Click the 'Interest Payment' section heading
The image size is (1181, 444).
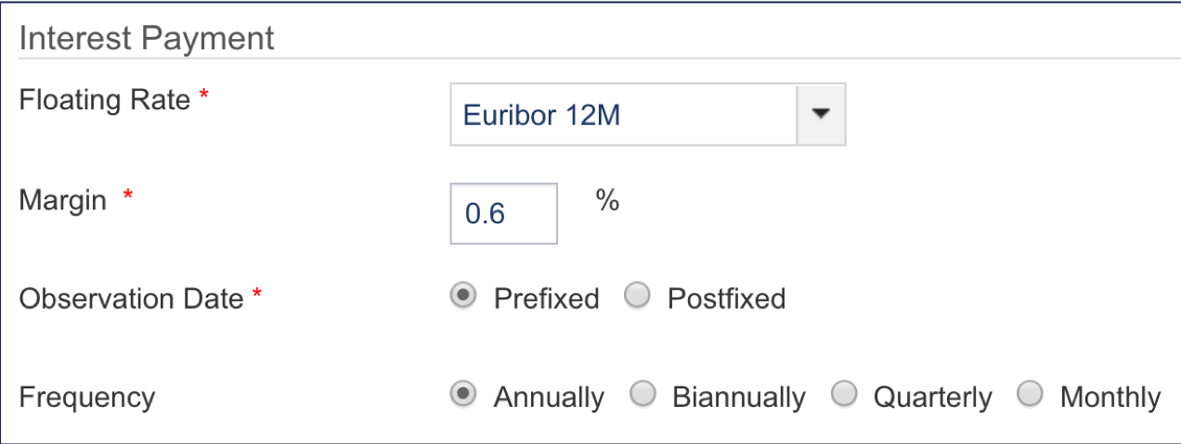pyautogui.click(x=147, y=39)
